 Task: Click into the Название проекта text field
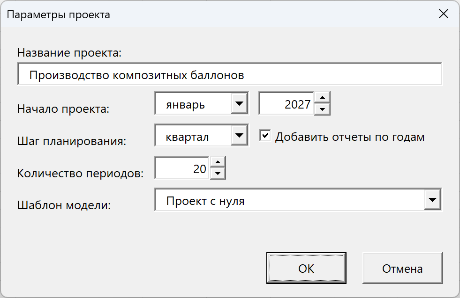(229, 74)
